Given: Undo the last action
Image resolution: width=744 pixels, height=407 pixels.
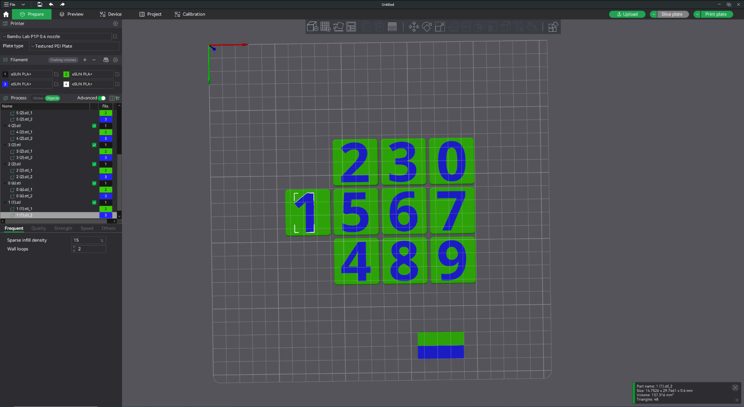Looking at the screenshot, I should (x=51, y=4).
